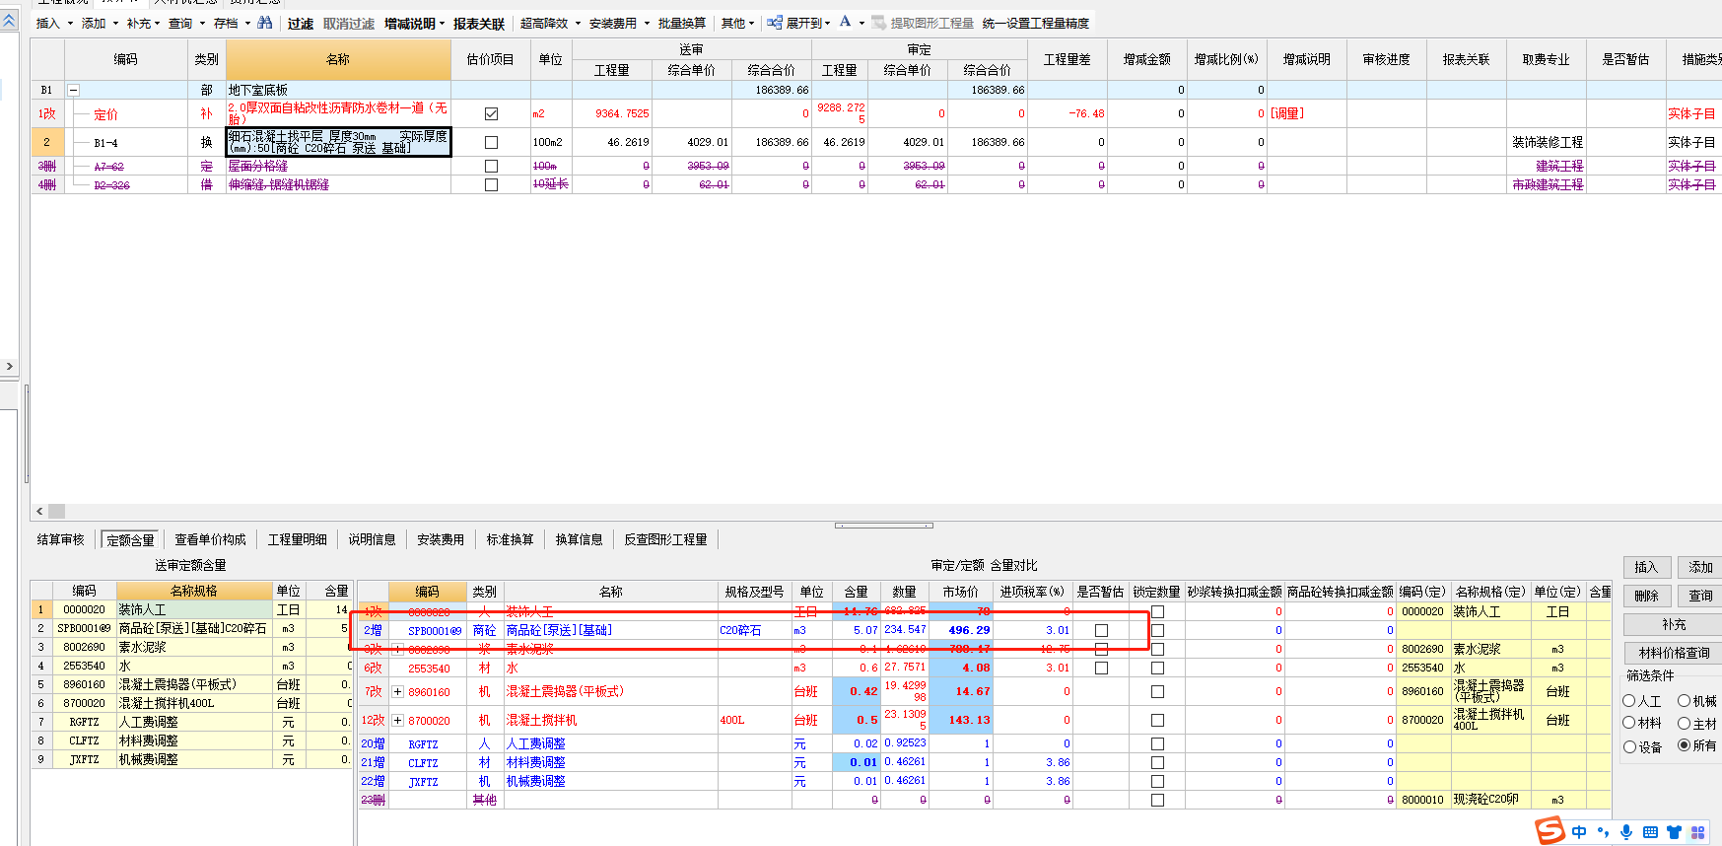Select the 机械 filter radio button
The height and width of the screenshot is (846, 1722).
1684,701
